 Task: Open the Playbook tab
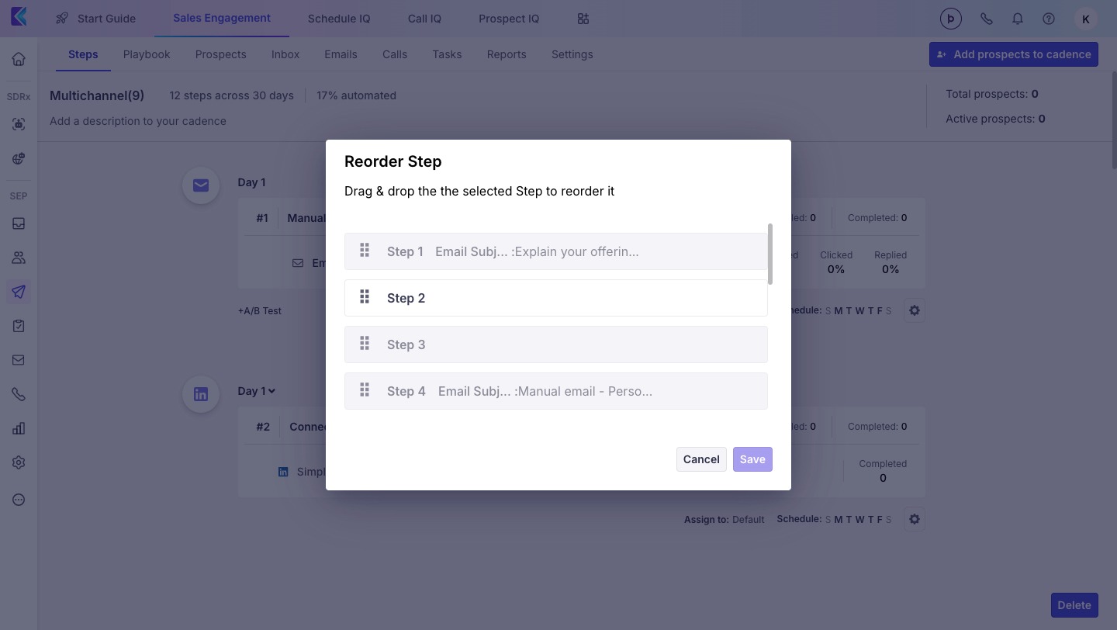click(147, 54)
